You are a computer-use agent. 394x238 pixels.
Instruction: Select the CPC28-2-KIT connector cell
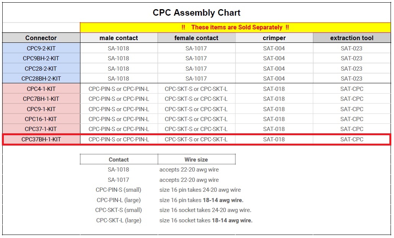[x=41, y=69]
